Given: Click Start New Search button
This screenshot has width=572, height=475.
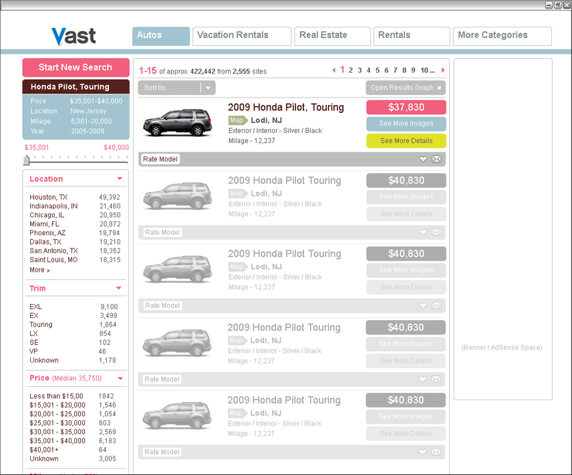Looking at the screenshot, I should [x=76, y=67].
